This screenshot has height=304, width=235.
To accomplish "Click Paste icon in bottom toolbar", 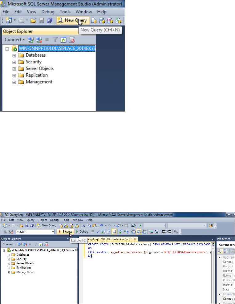I will tap(95, 225).
